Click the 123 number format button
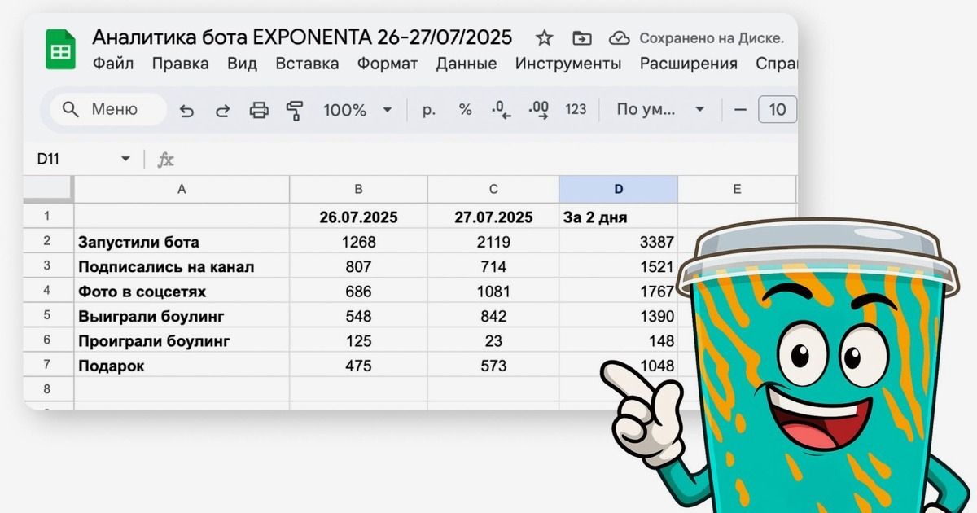 coord(576,110)
